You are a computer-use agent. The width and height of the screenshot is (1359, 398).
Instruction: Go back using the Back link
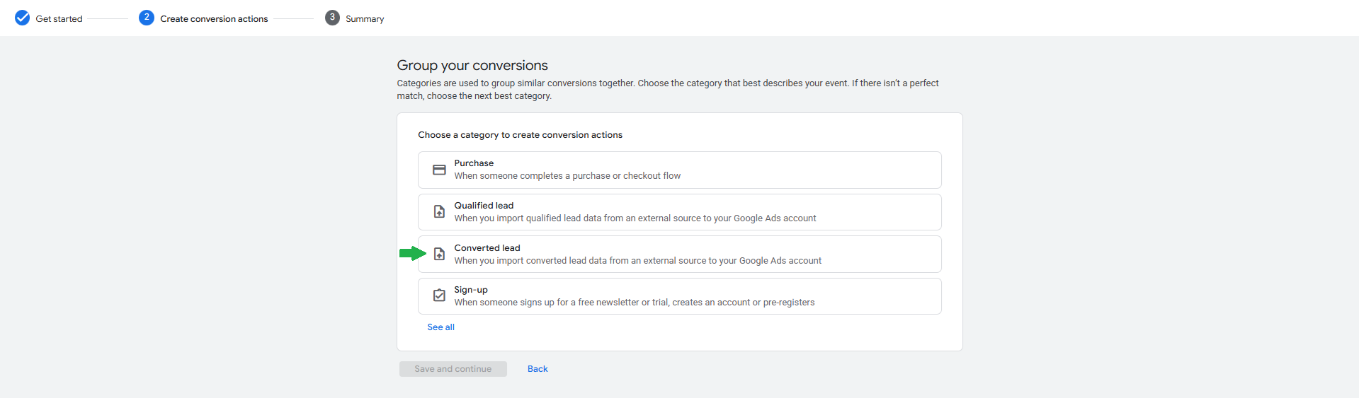point(538,369)
